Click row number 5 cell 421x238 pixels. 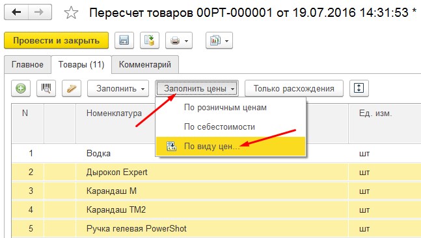(28, 228)
